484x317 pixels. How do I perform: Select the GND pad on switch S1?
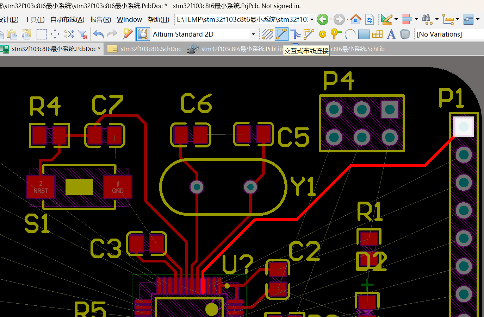pyautogui.click(x=118, y=187)
